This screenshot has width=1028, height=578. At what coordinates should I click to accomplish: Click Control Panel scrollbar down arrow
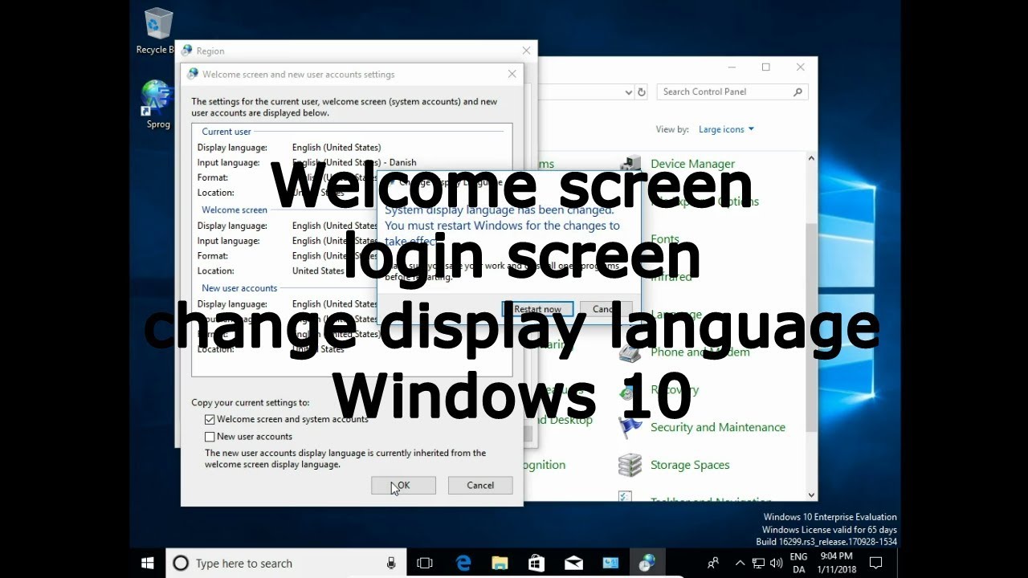click(x=811, y=495)
